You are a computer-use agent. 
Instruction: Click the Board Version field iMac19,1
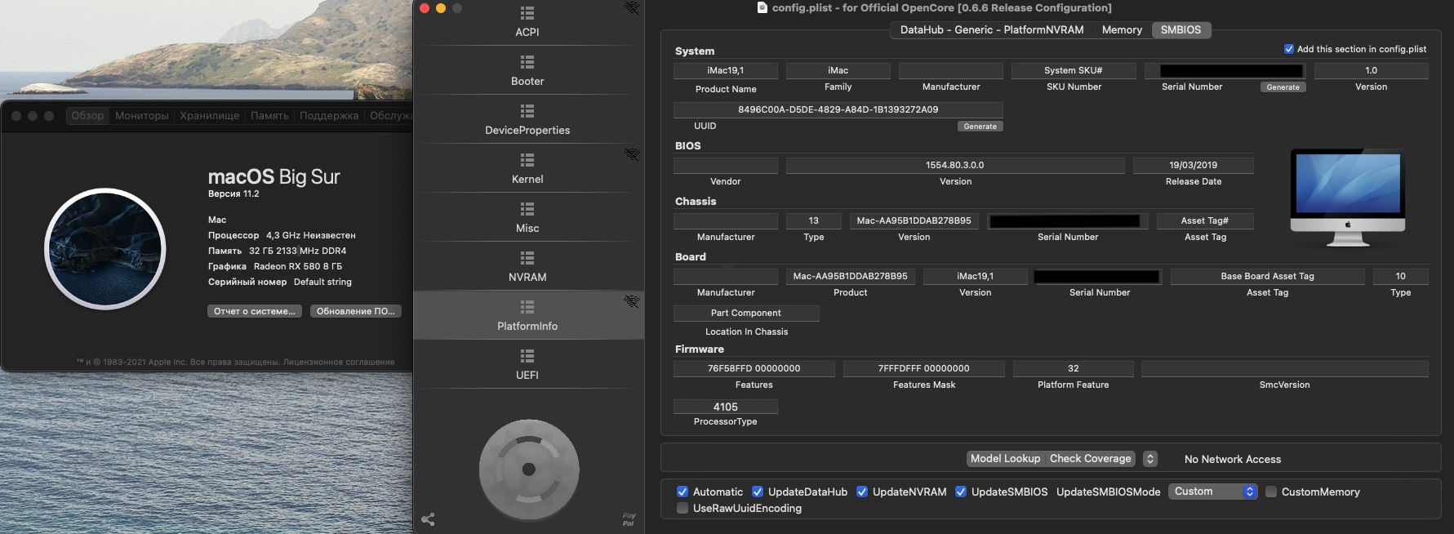(975, 276)
